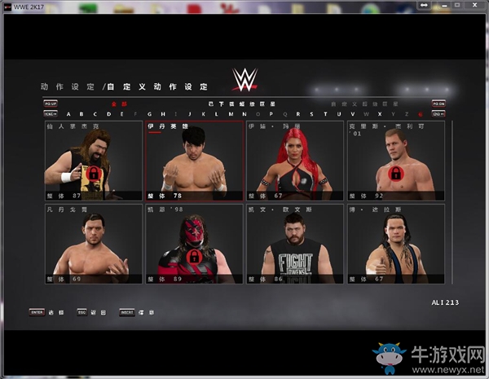
Task: Filter the roster by letter S
Action: pos(311,114)
